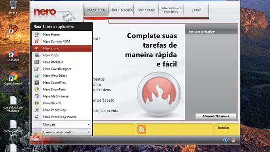Click the Nero Vision icon
Viewport: 270px width, 152px height.
pyautogui.click(x=37, y=55)
